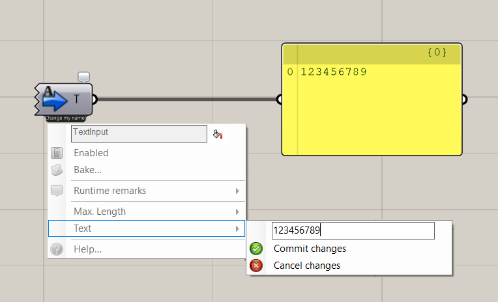Click the yellow panel's left input grip
Image resolution: width=498 pixels, height=302 pixels.
point(280,100)
